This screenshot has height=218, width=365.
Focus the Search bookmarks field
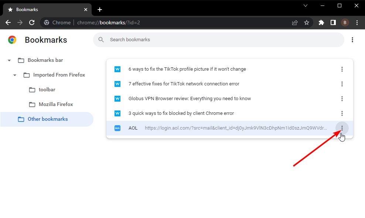pyautogui.click(x=219, y=40)
